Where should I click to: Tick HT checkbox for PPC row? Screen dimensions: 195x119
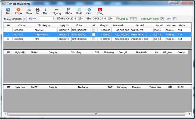point(94,39)
